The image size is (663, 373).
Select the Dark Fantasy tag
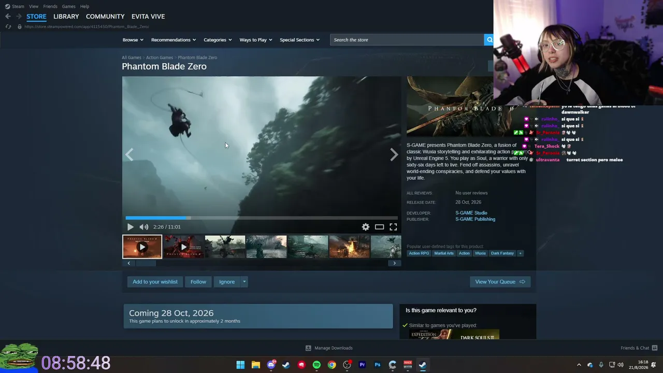click(x=502, y=253)
